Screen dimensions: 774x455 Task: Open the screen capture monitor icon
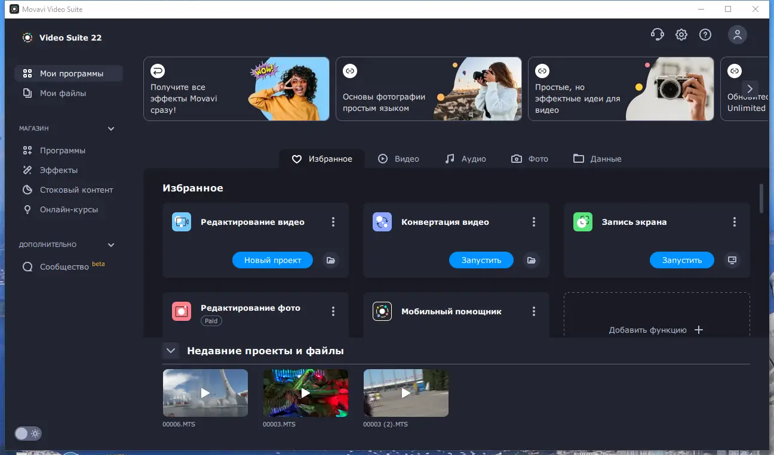[732, 260]
